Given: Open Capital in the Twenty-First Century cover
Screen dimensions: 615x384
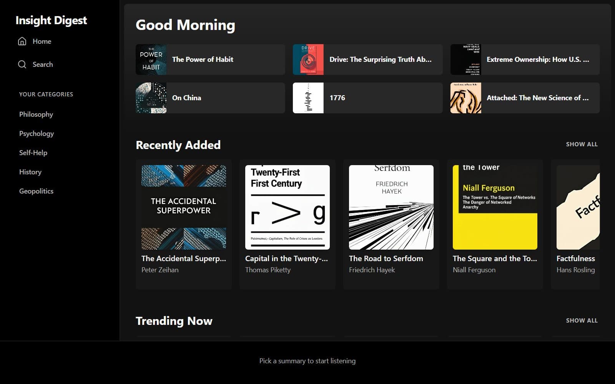Looking at the screenshot, I should tap(288, 207).
